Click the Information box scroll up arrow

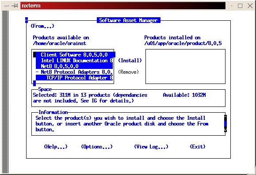pyautogui.click(x=225, y=117)
